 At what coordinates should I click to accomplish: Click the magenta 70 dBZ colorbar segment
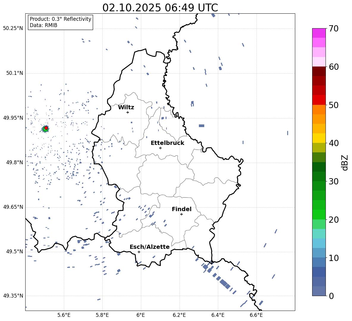[x=319, y=33]
